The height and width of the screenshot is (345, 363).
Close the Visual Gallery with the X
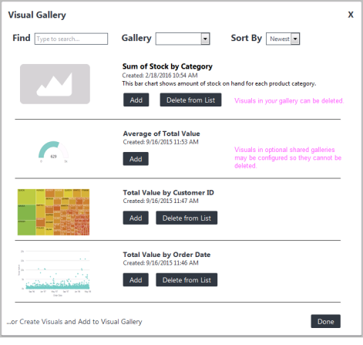tap(351, 15)
